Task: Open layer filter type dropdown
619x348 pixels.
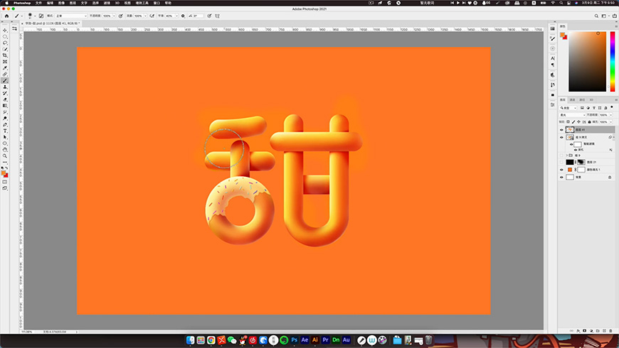Action: pos(568,107)
